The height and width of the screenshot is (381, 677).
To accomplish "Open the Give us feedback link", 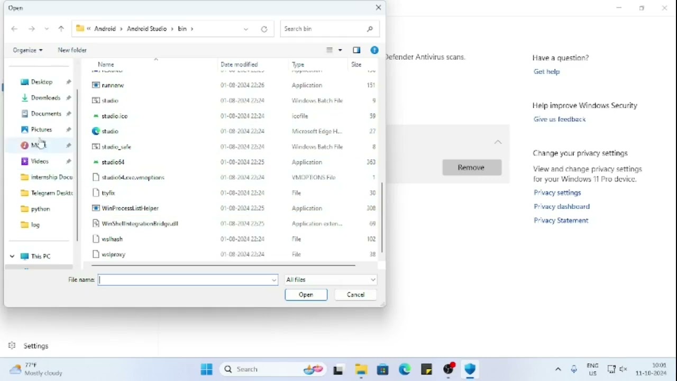I will [x=560, y=119].
